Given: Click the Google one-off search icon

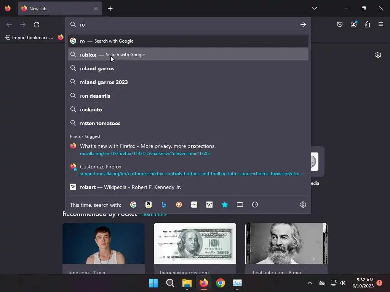Looking at the screenshot, I should tap(133, 205).
